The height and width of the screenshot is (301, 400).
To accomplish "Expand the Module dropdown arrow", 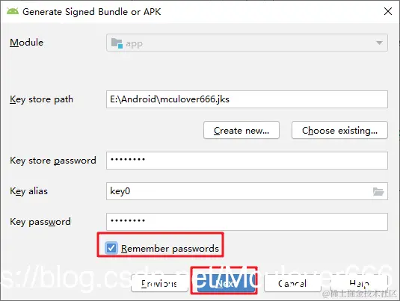I will point(379,43).
